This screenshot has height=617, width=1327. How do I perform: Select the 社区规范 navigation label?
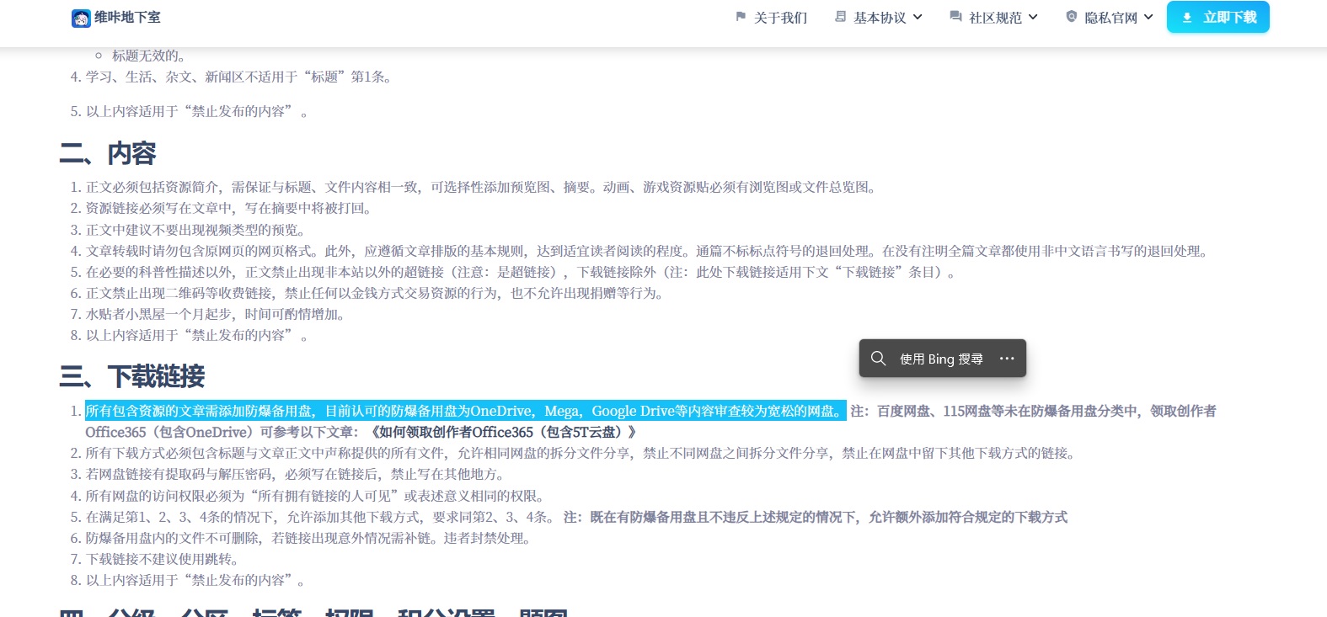pyautogui.click(x=995, y=18)
